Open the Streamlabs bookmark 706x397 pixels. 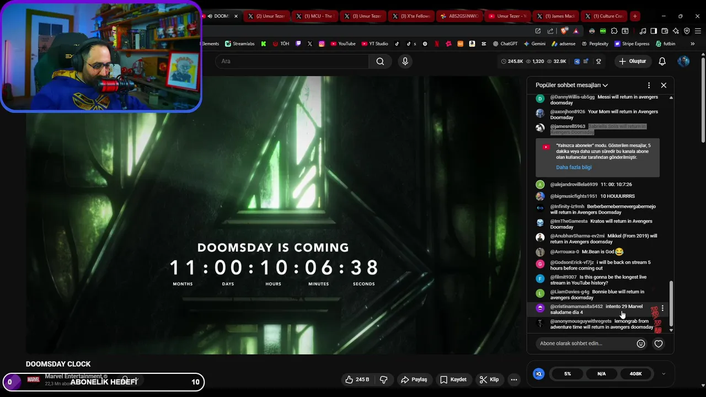click(239, 44)
